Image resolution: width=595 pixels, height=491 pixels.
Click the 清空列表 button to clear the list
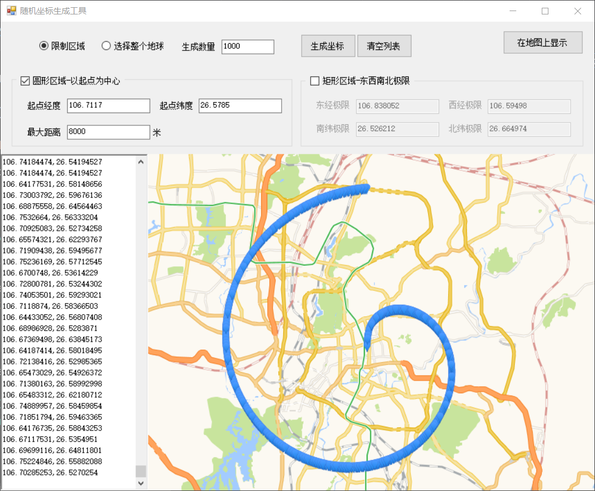(384, 45)
